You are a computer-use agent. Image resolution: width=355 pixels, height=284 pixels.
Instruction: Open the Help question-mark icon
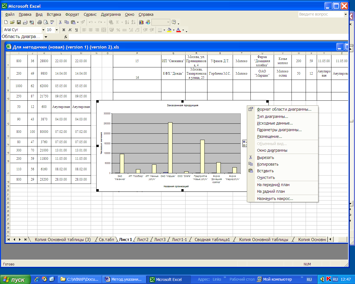point(174,22)
